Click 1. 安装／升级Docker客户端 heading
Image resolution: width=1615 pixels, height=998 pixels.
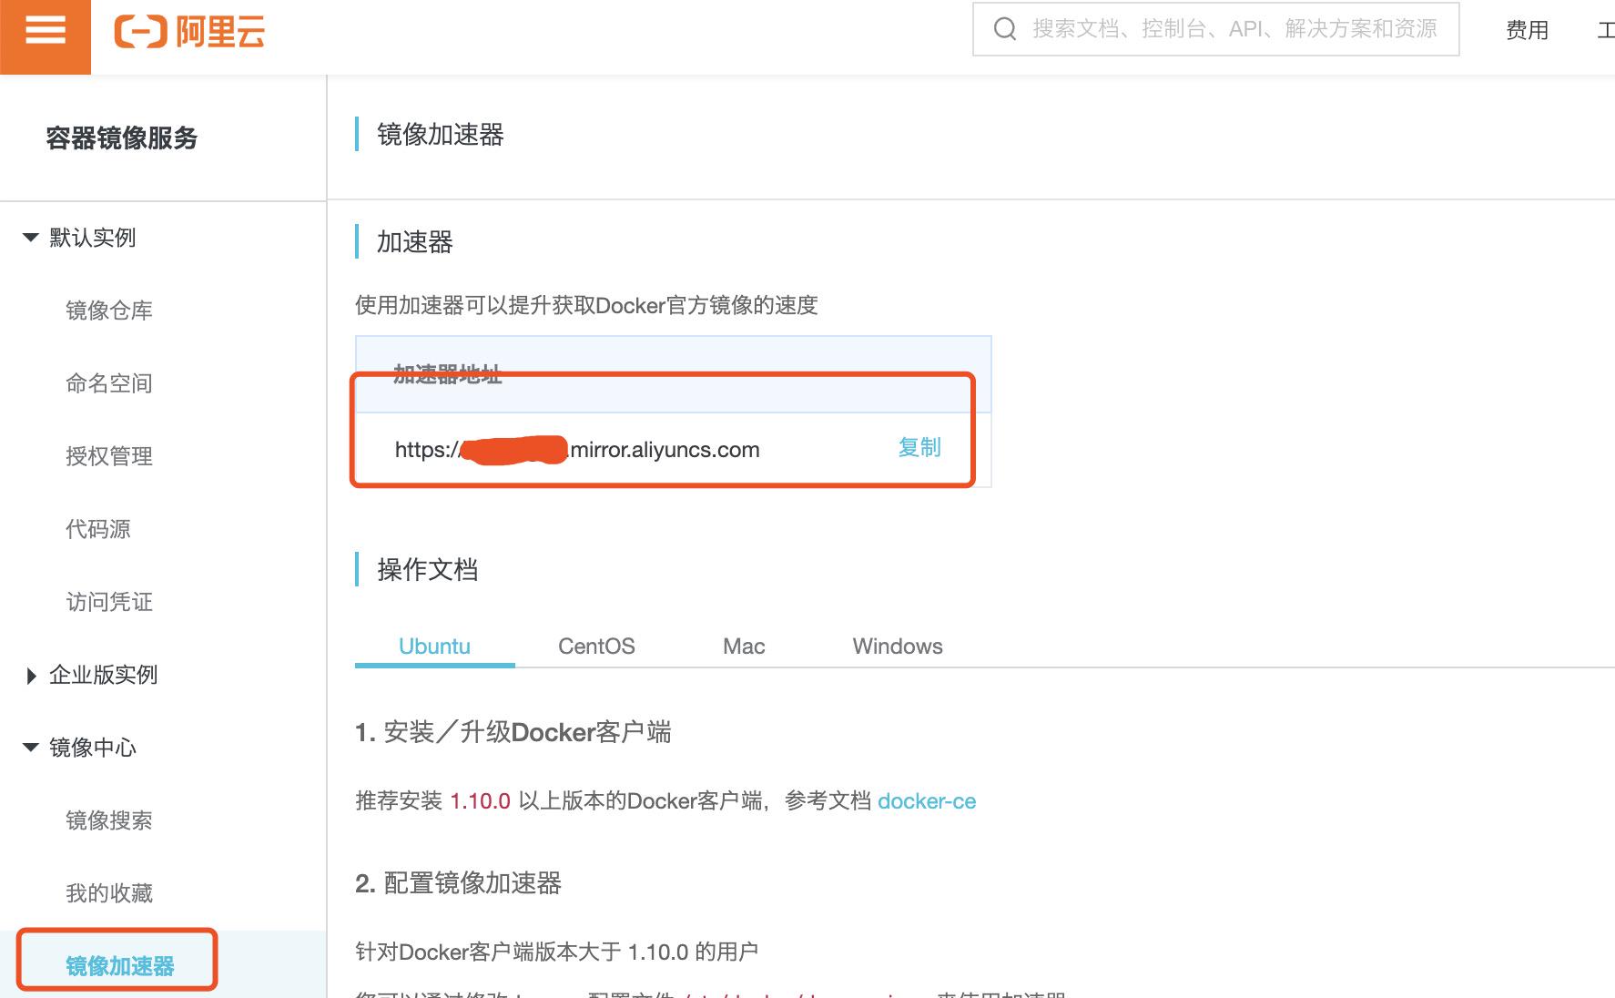(x=513, y=732)
